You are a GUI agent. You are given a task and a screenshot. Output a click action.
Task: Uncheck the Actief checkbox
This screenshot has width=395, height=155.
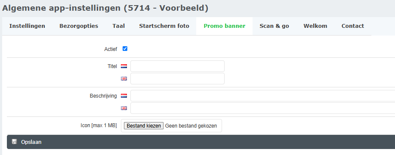pos(125,49)
